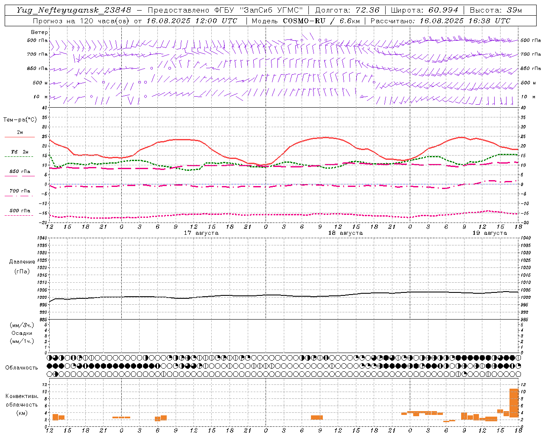This screenshot has width=543, height=434.
Task: Click the tallest orange convective cloud bar
Action: pyautogui.click(x=514, y=403)
